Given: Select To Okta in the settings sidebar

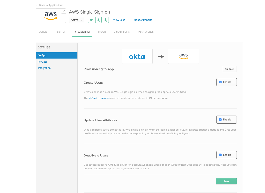Looking at the screenshot, I should [42, 62].
